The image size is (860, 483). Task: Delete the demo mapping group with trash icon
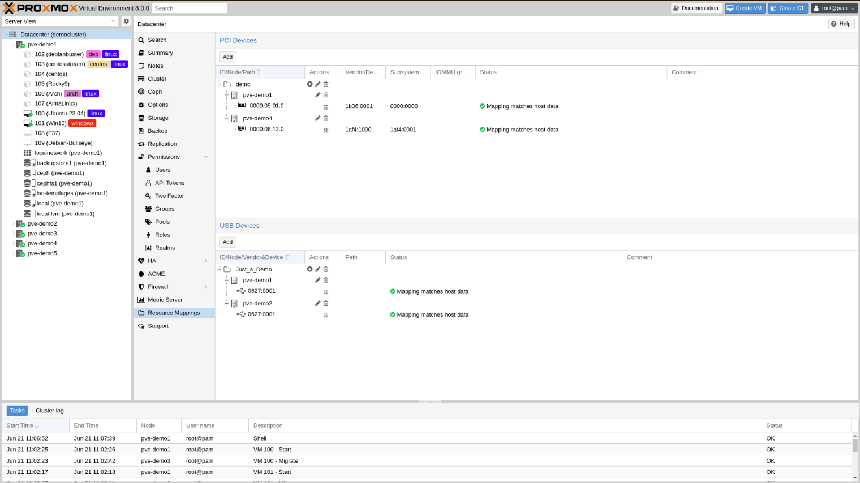pyautogui.click(x=325, y=84)
